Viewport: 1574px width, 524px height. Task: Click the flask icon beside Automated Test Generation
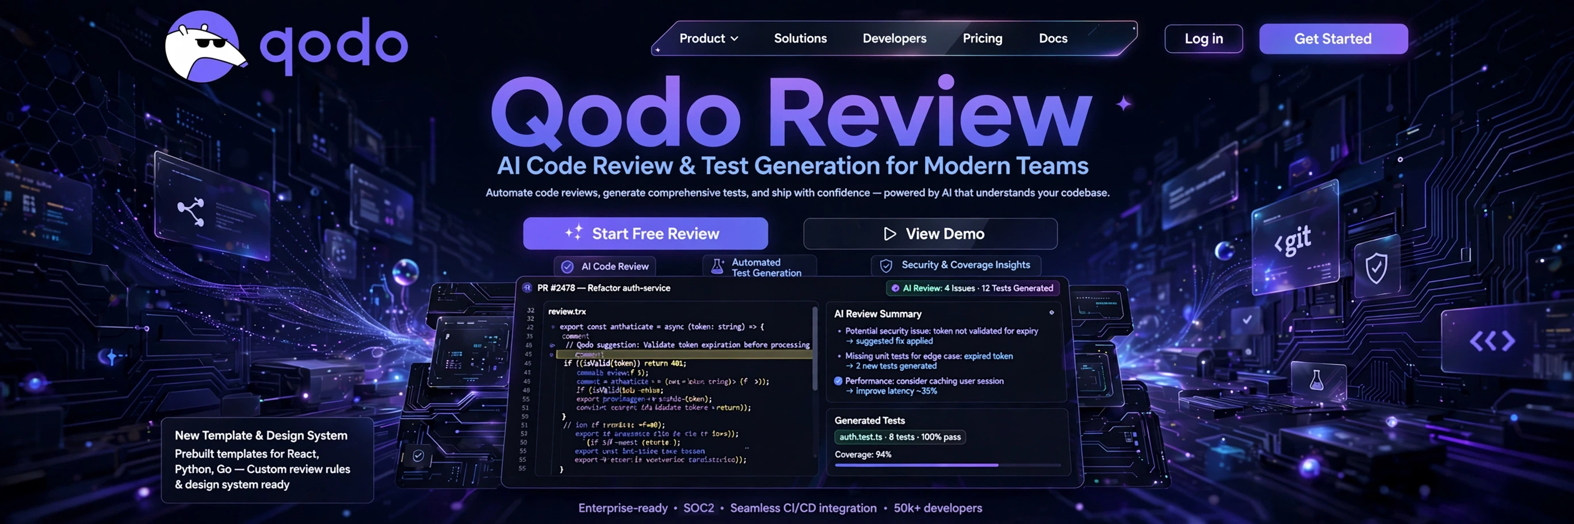pos(717,267)
